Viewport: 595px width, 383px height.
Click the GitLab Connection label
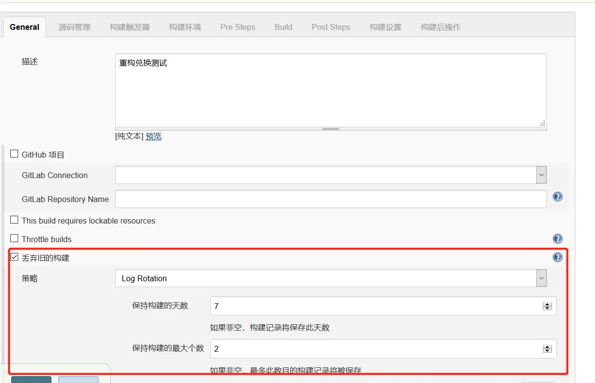[55, 175]
